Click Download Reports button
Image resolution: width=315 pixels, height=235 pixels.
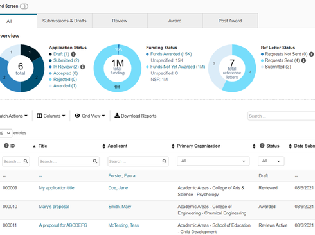[136, 116]
